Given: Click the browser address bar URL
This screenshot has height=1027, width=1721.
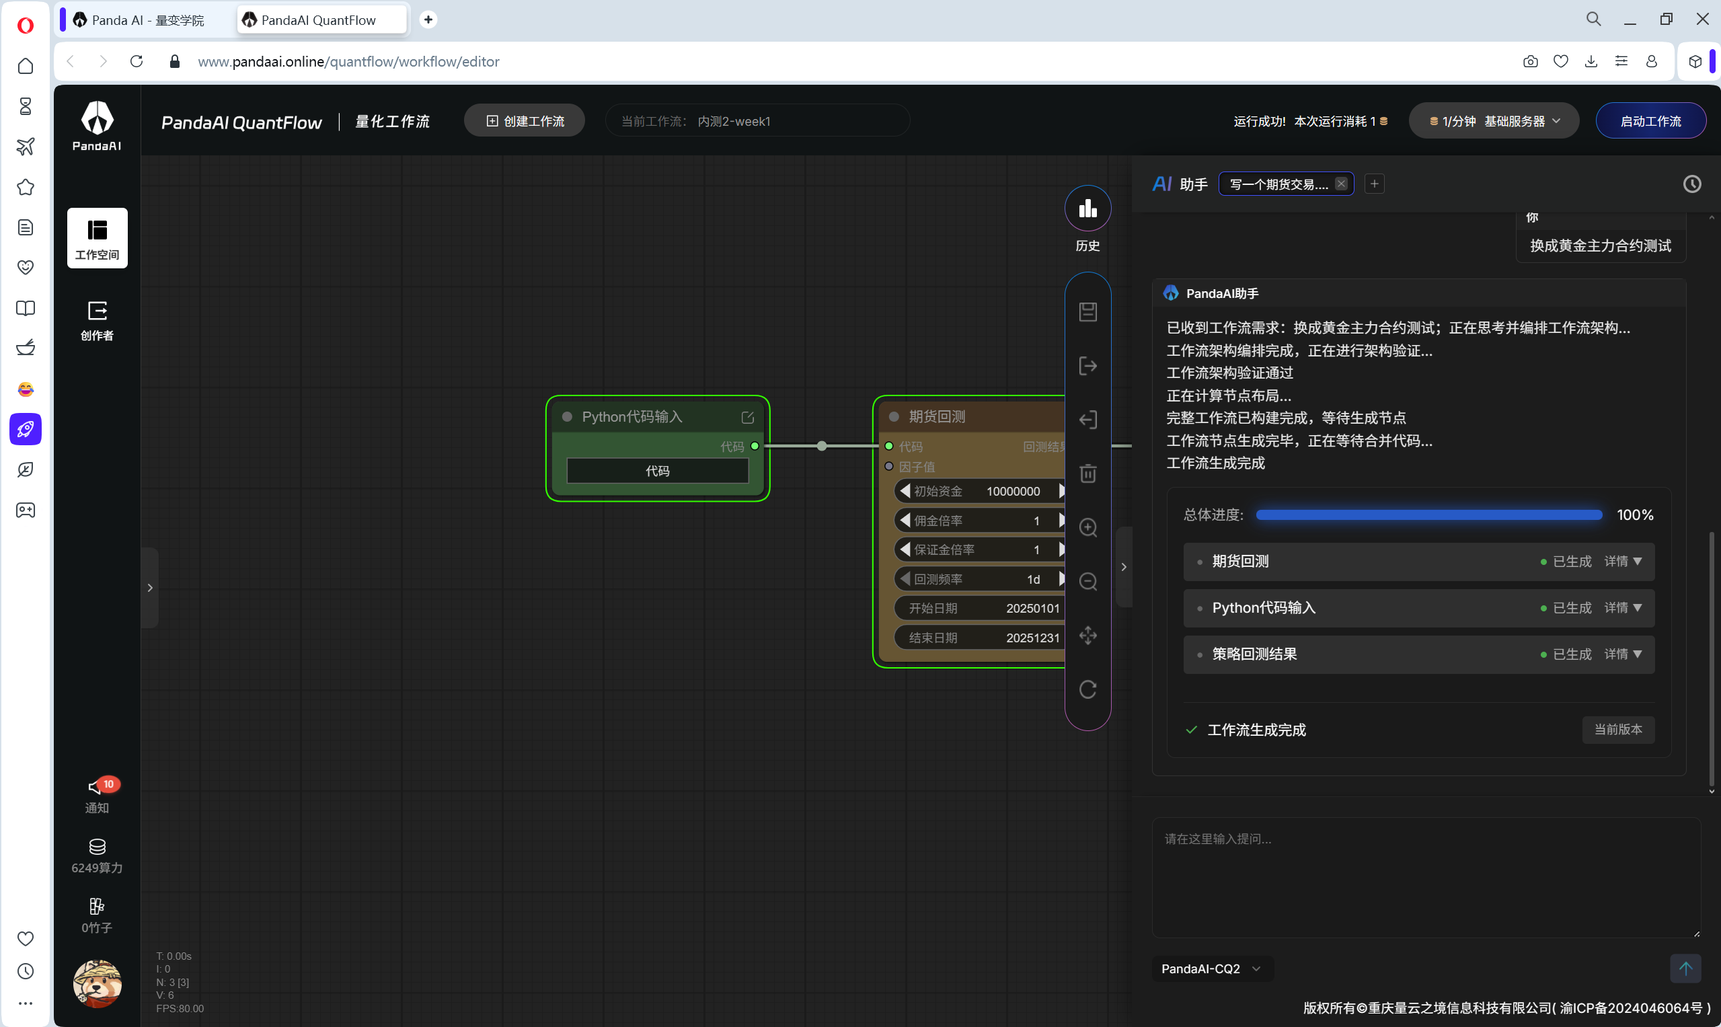Looking at the screenshot, I should click(348, 62).
